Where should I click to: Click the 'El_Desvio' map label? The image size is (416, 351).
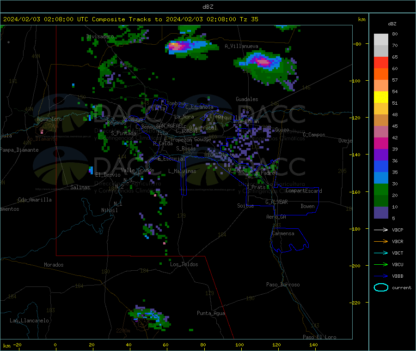pyautogui.click(x=108, y=175)
